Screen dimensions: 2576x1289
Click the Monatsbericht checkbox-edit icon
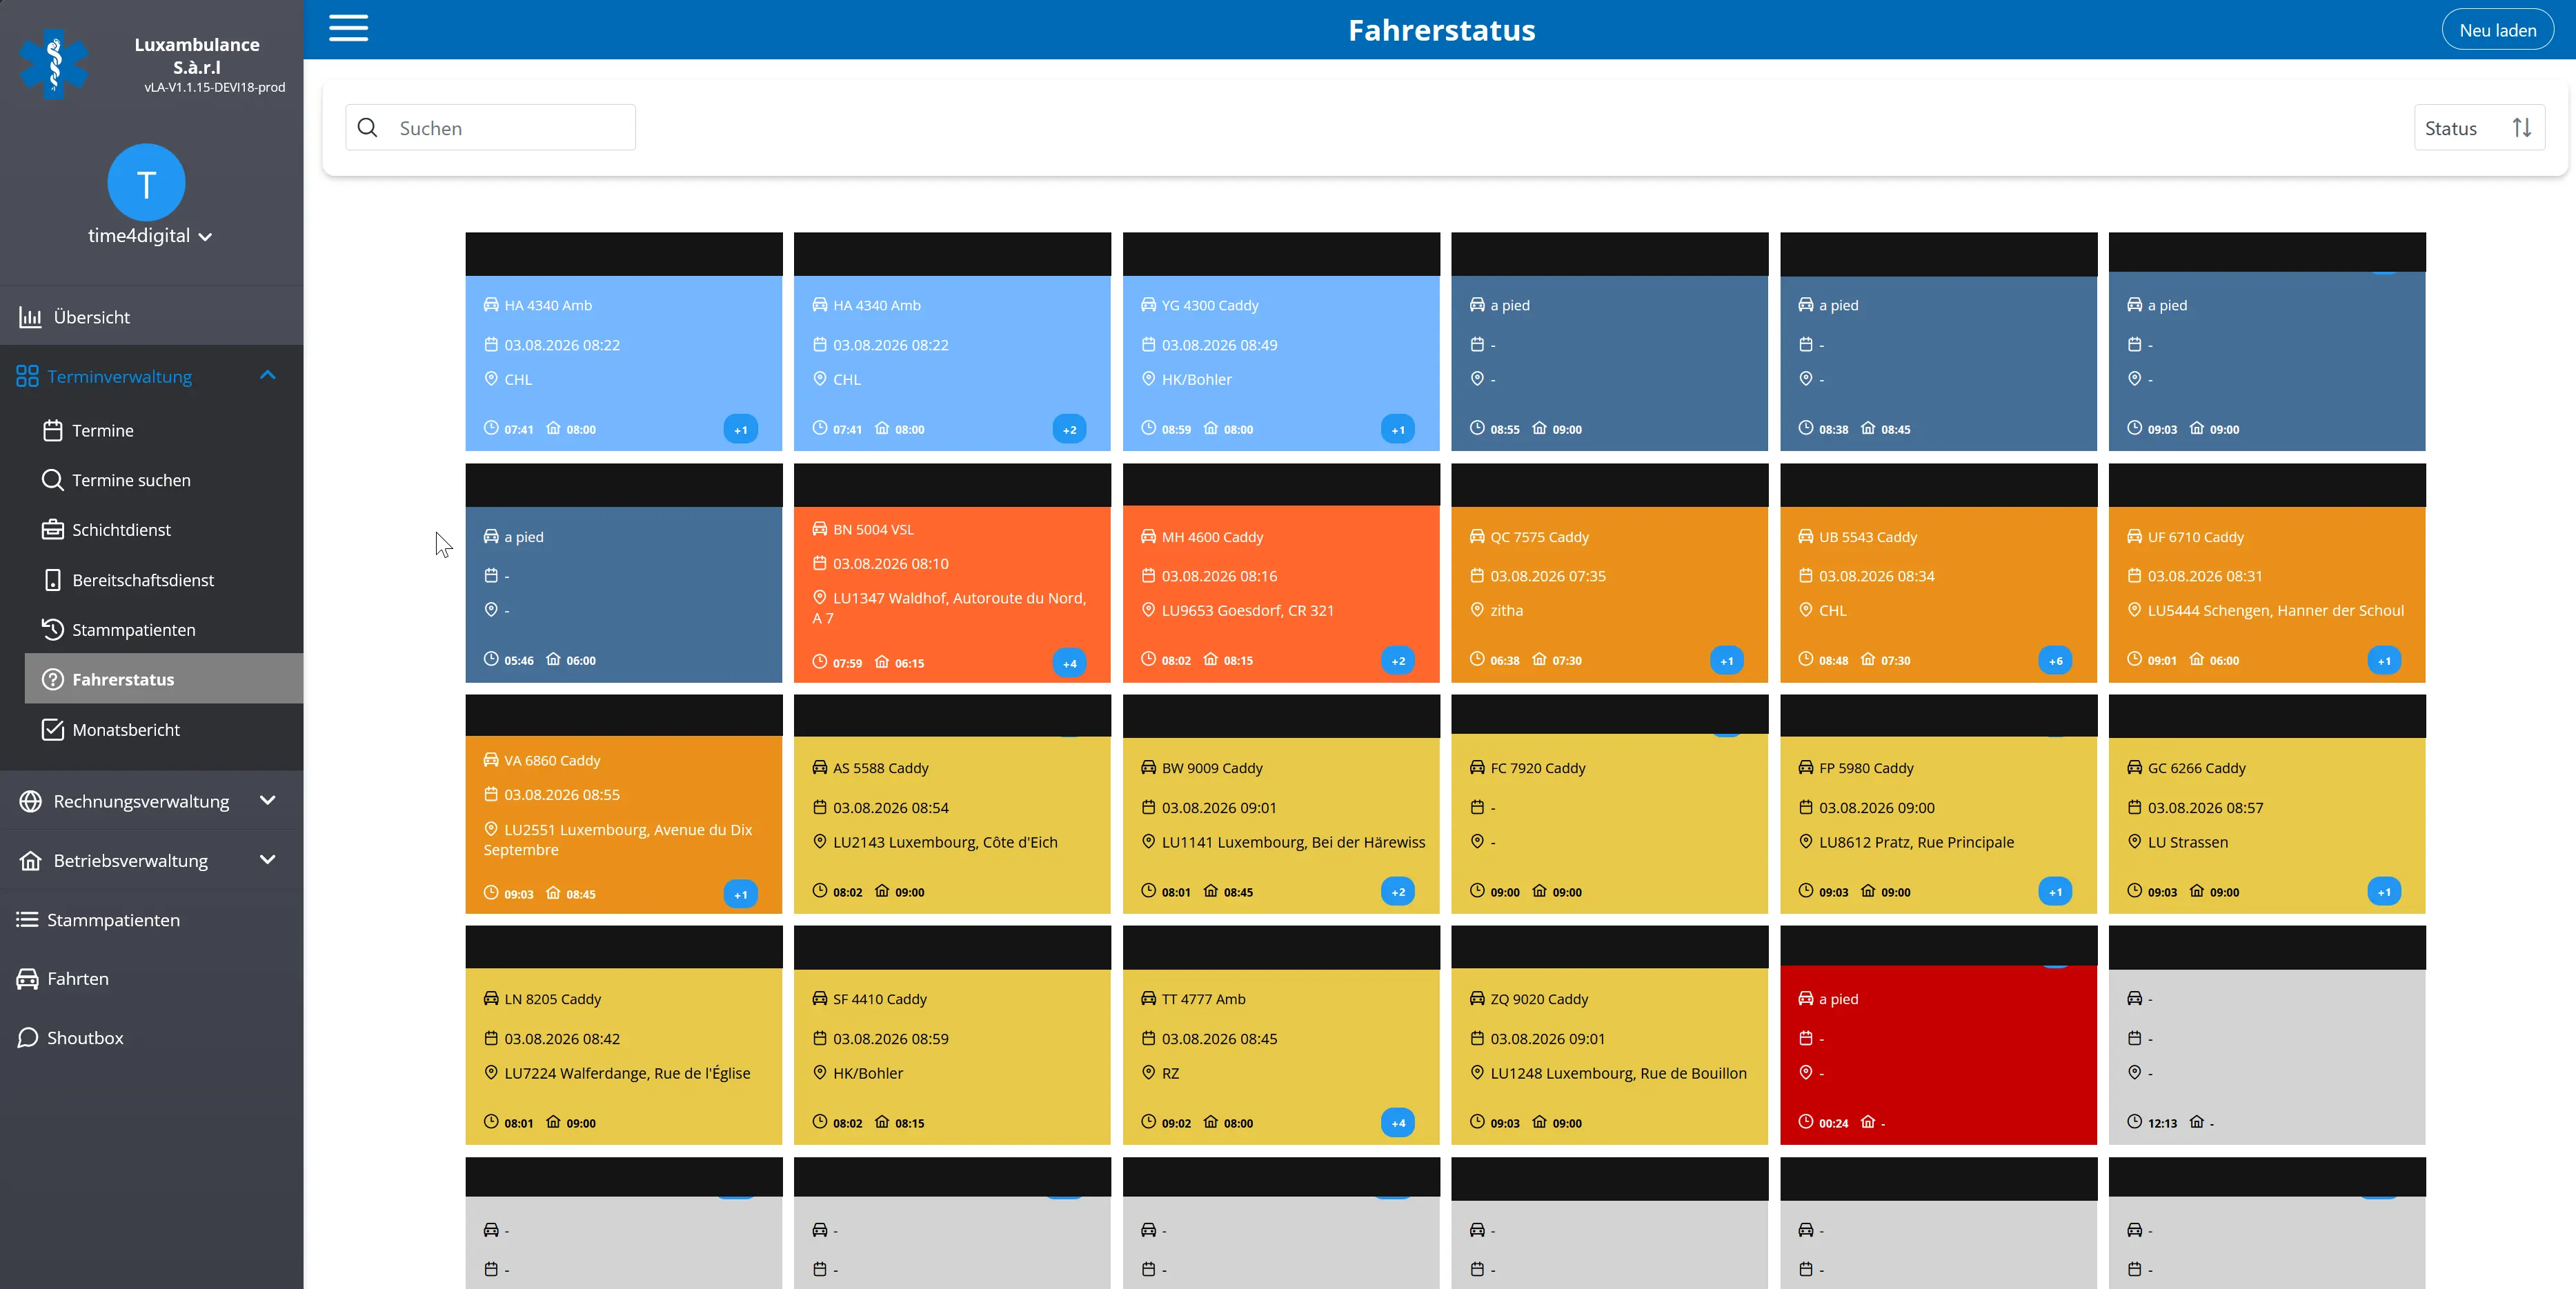[53, 729]
